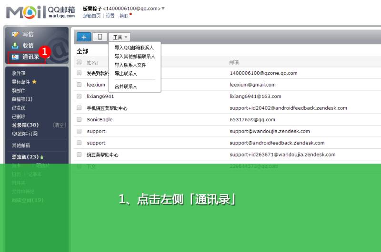This screenshot has width=381, height=252.
Task: Click email support+id263671@wandoujia.zendesk.com
Action: point(282,155)
